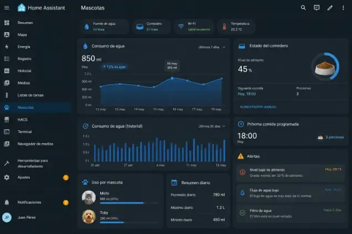Open the Resumen menu item
This screenshot has height=234, width=352.
(x=36, y=23)
